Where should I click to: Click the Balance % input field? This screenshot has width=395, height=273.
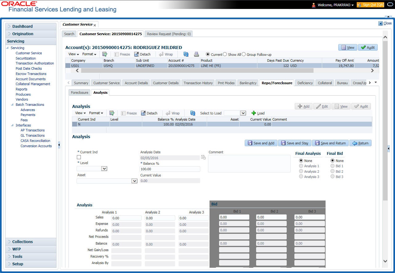point(170,169)
